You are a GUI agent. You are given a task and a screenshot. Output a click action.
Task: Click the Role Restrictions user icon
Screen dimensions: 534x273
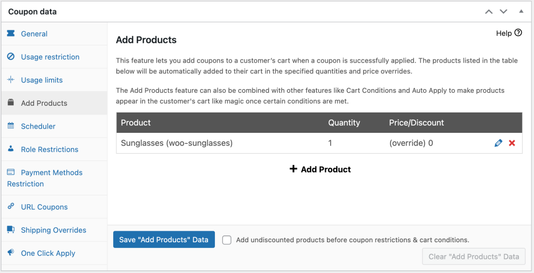coord(11,149)
